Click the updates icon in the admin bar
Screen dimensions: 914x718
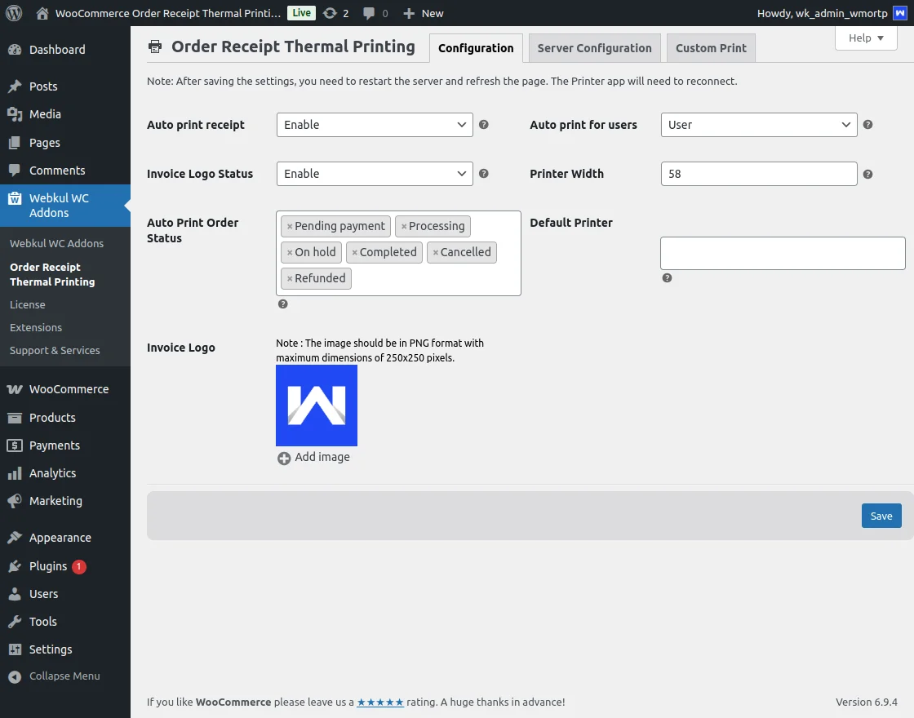click(x=329, y=12)
